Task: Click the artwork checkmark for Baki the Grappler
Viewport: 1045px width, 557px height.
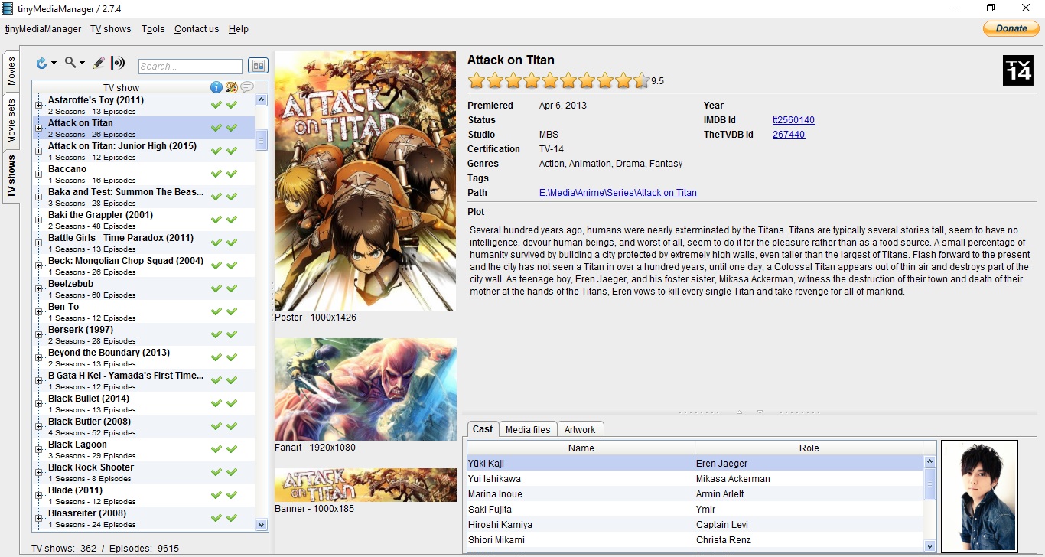Action: click(x=232, y=220)
